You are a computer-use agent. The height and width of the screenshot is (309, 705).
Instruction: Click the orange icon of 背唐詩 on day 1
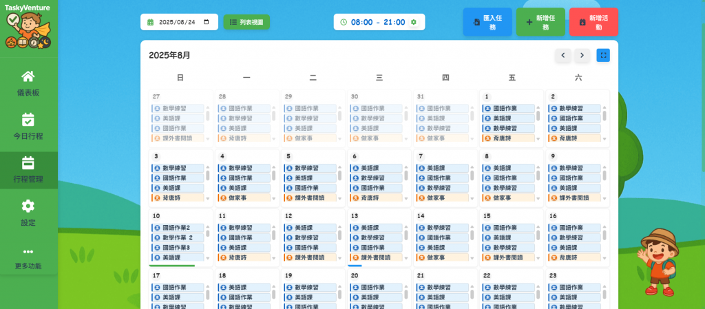(487, 138)
